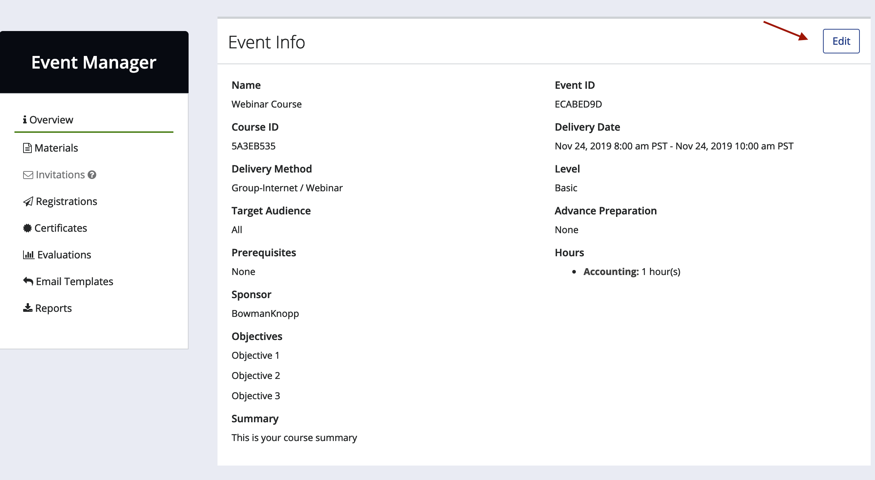Go to the Registrations section
Image resolution: width=875 pixels, height=480 pixels.
point(66,201)
